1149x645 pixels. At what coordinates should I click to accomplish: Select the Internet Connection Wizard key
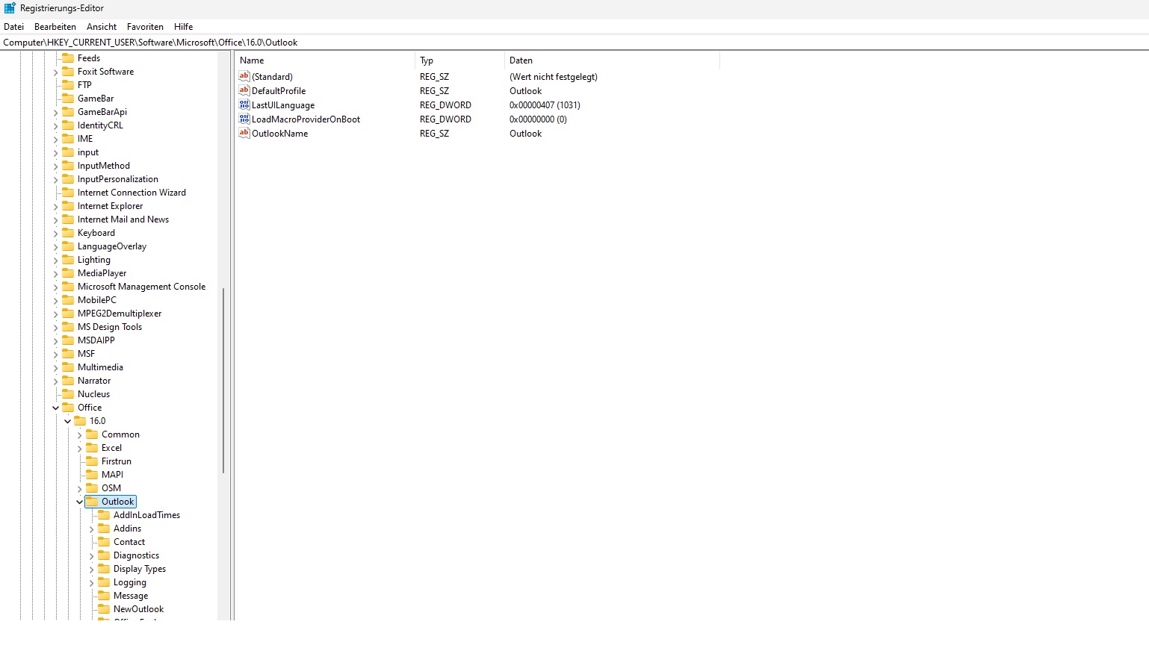pyautogui.click(x=131, y=192)
